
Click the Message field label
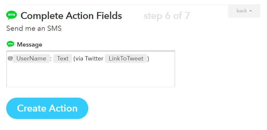pyautogui.click(x=29, y=45)
